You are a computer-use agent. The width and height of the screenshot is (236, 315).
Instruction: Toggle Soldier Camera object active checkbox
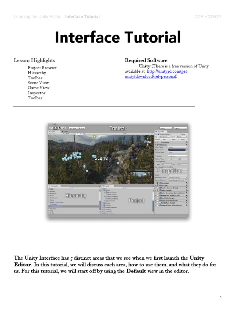coord(158,134)
